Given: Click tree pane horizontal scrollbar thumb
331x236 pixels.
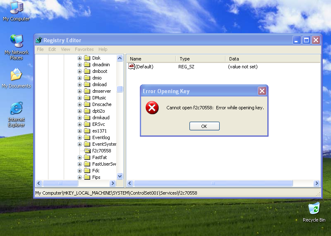Looking at the screenshot, I should coord(60,183).
